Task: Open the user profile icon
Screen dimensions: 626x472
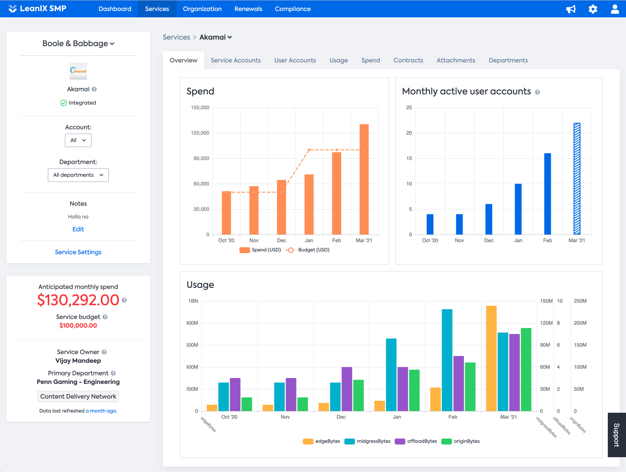Action: 615,9
